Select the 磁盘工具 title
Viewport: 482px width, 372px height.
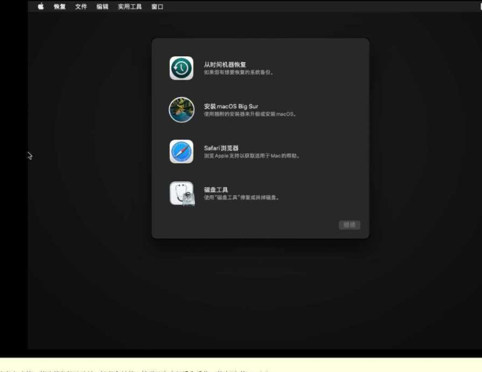click(x=216, y=189)
